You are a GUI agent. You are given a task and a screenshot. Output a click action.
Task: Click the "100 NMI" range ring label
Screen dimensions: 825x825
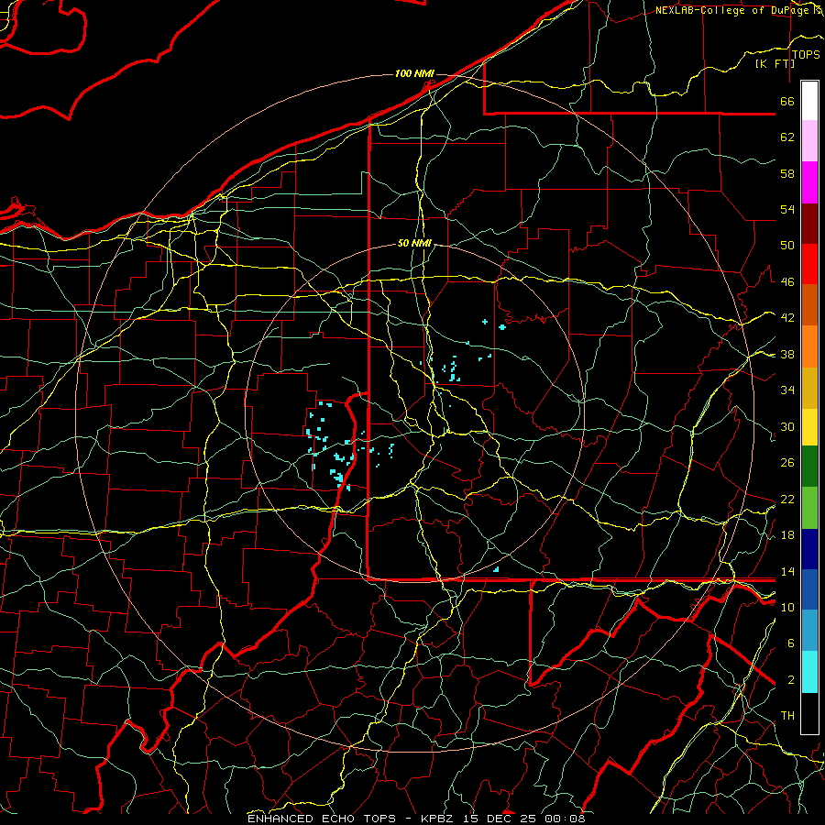click(x=414, y=73)
